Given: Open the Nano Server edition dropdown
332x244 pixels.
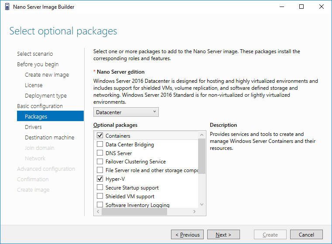Looking at the screenshot, I should click(126, 112).
